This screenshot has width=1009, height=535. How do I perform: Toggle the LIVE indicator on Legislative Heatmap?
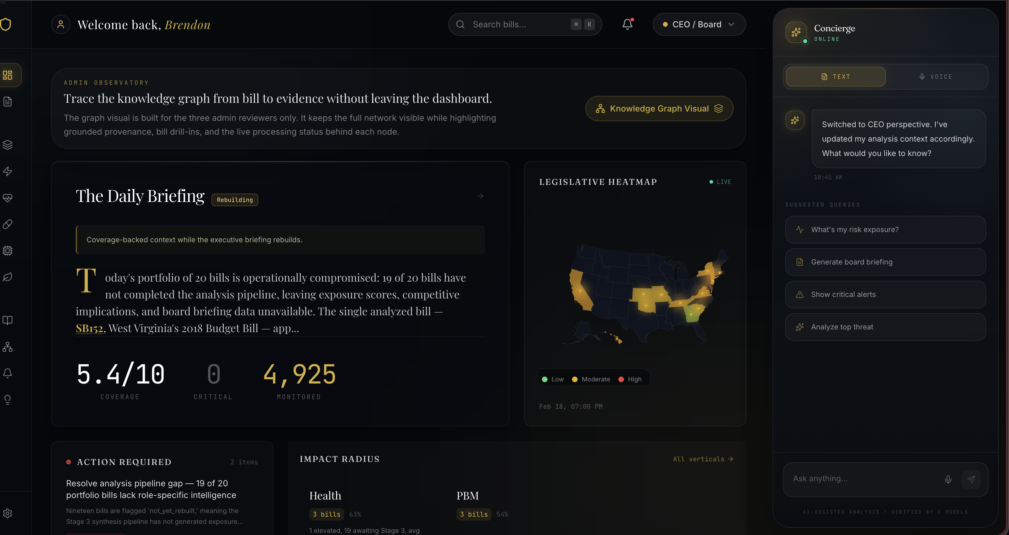tap(720, 181)
